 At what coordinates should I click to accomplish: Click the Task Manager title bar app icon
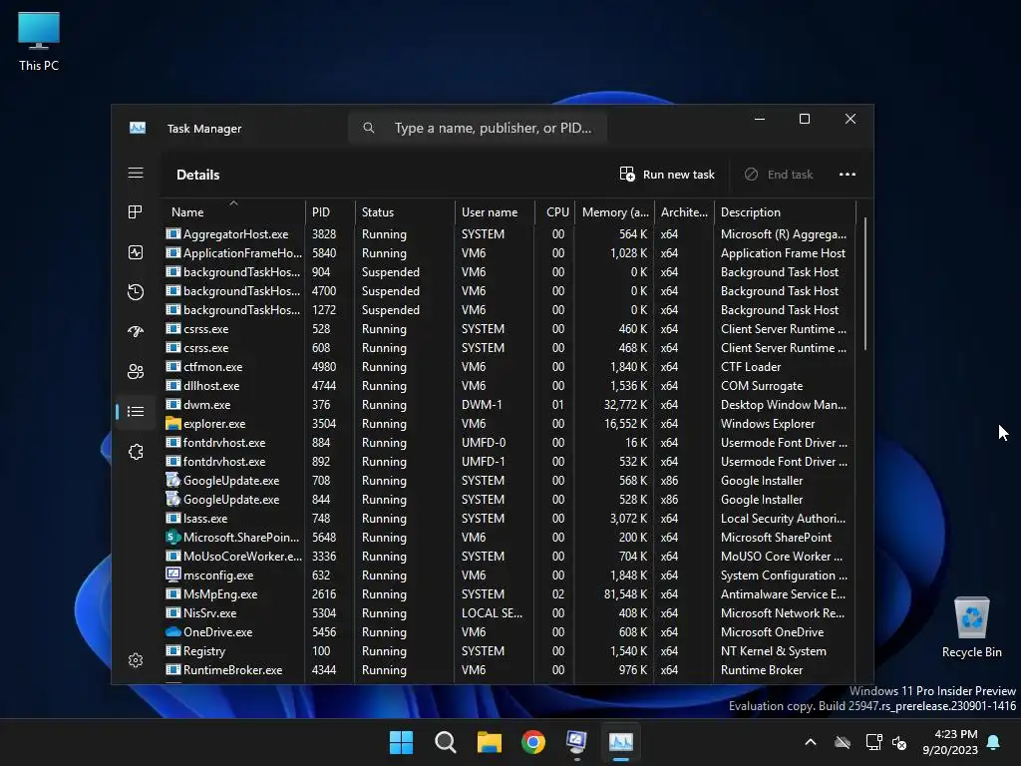tap(138, 128)
